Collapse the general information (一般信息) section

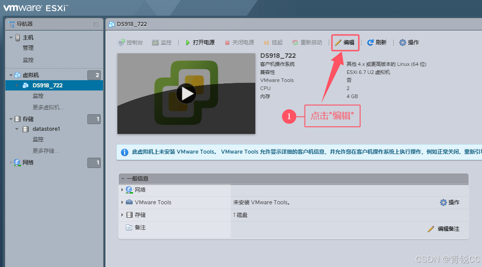[123, 178]
